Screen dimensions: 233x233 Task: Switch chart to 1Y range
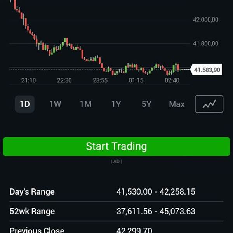tap(116, 104)
